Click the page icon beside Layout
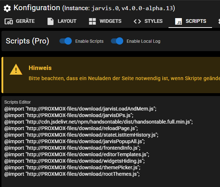The image size is (220, 187). (x=51, y=21)
